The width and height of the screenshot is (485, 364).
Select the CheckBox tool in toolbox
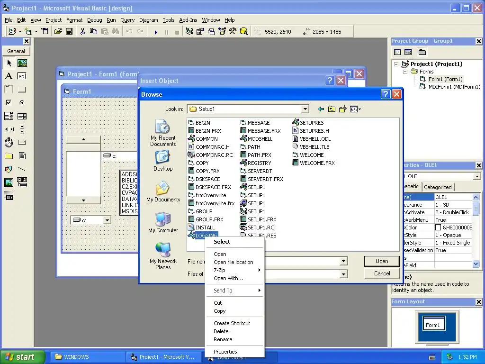pos(9,102)
